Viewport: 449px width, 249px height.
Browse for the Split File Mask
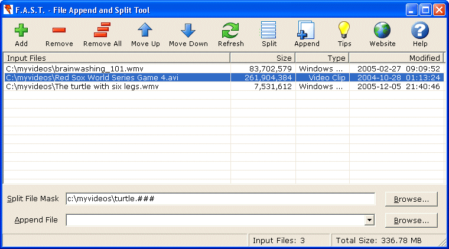pyautogui.click(x=411, y=199)
